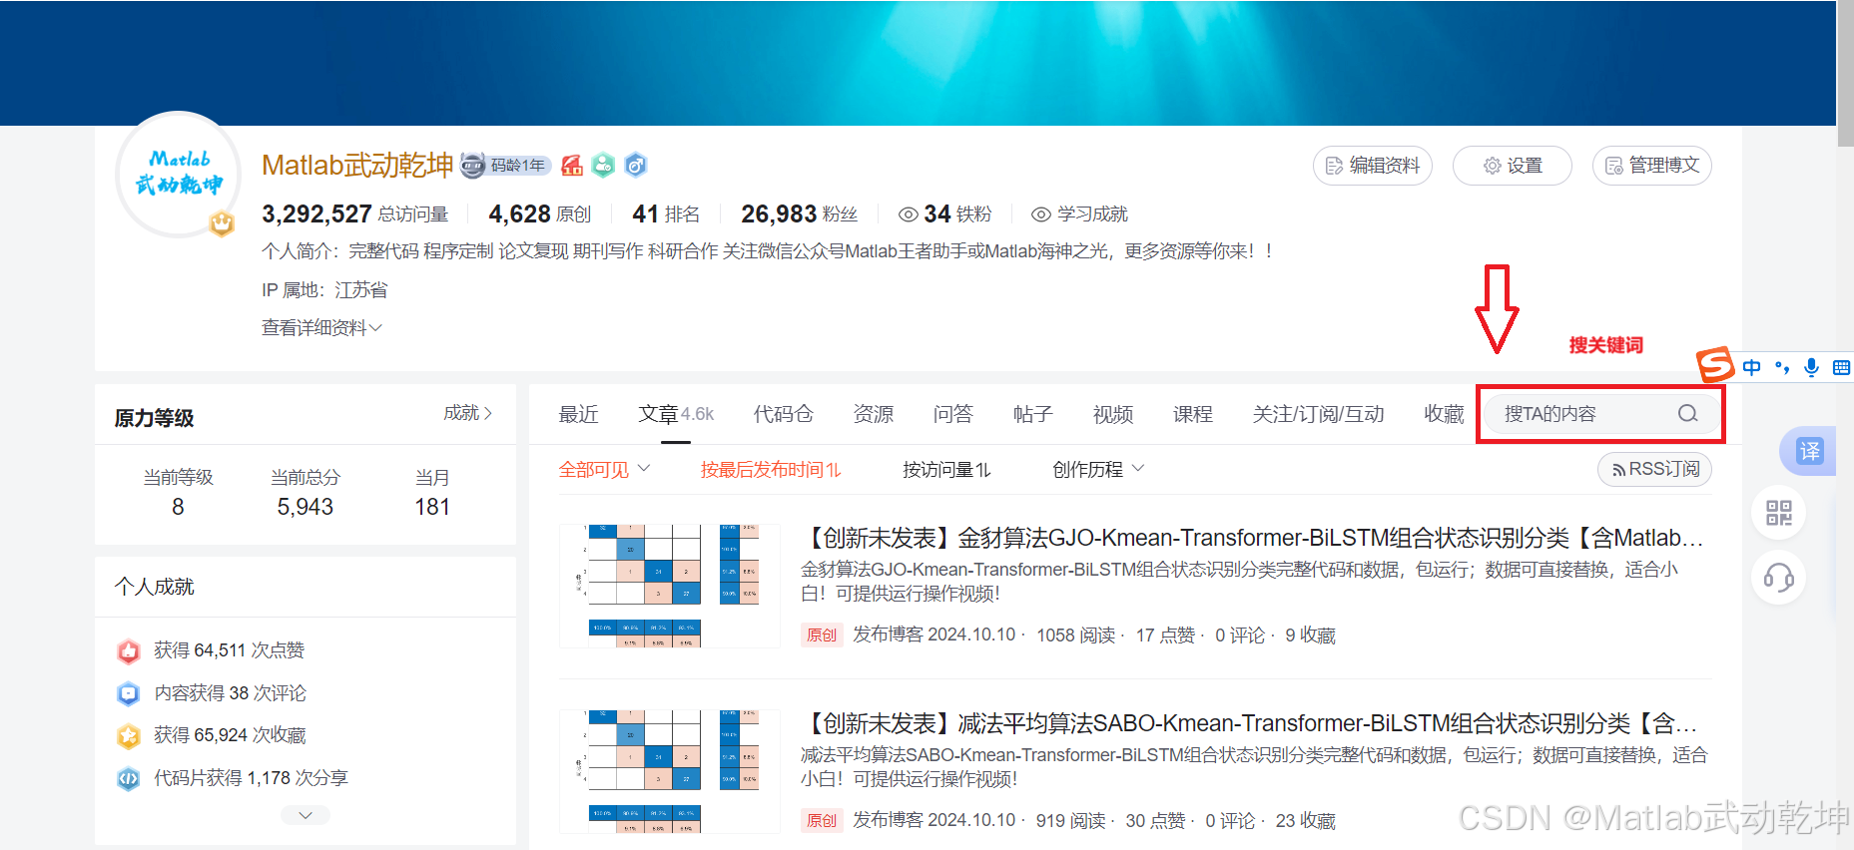
Task: Switch to the 关注/订阅/互动 tab
Action: [1319, 414]
